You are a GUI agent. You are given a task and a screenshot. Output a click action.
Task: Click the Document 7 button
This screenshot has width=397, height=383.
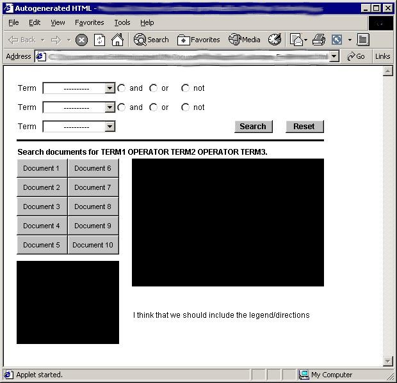point(93,187)
